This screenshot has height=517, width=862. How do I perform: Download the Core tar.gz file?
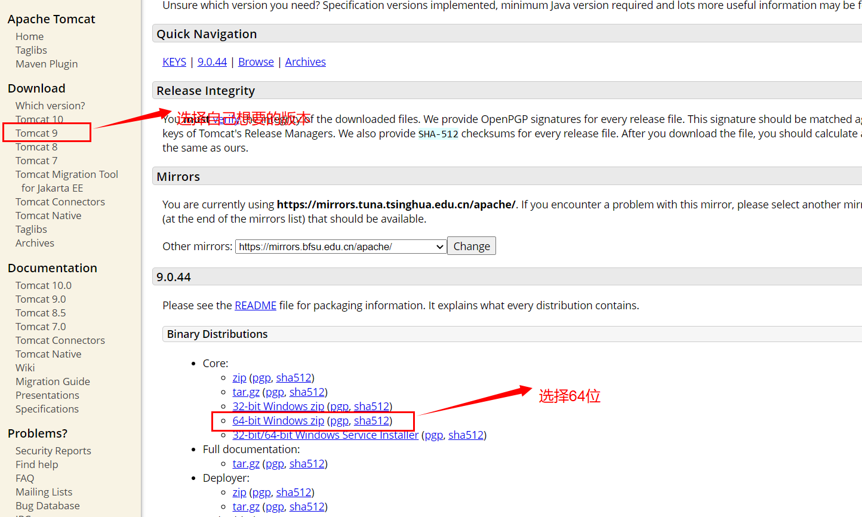point(246,392)
